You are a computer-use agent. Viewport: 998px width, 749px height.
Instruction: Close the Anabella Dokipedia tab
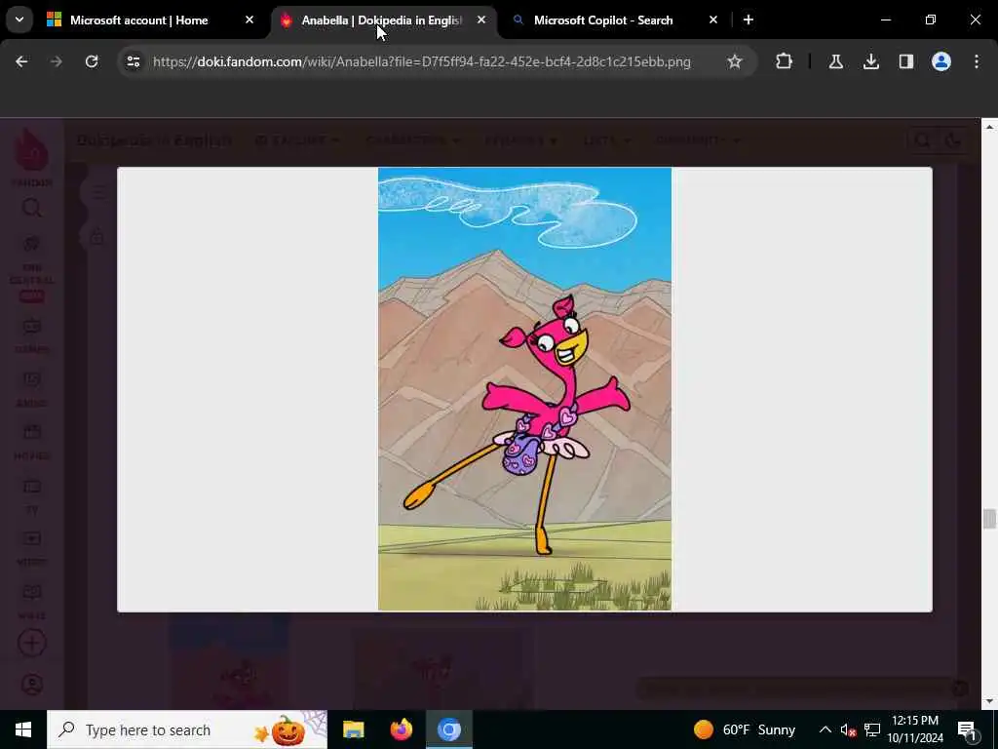click(481, 20)
